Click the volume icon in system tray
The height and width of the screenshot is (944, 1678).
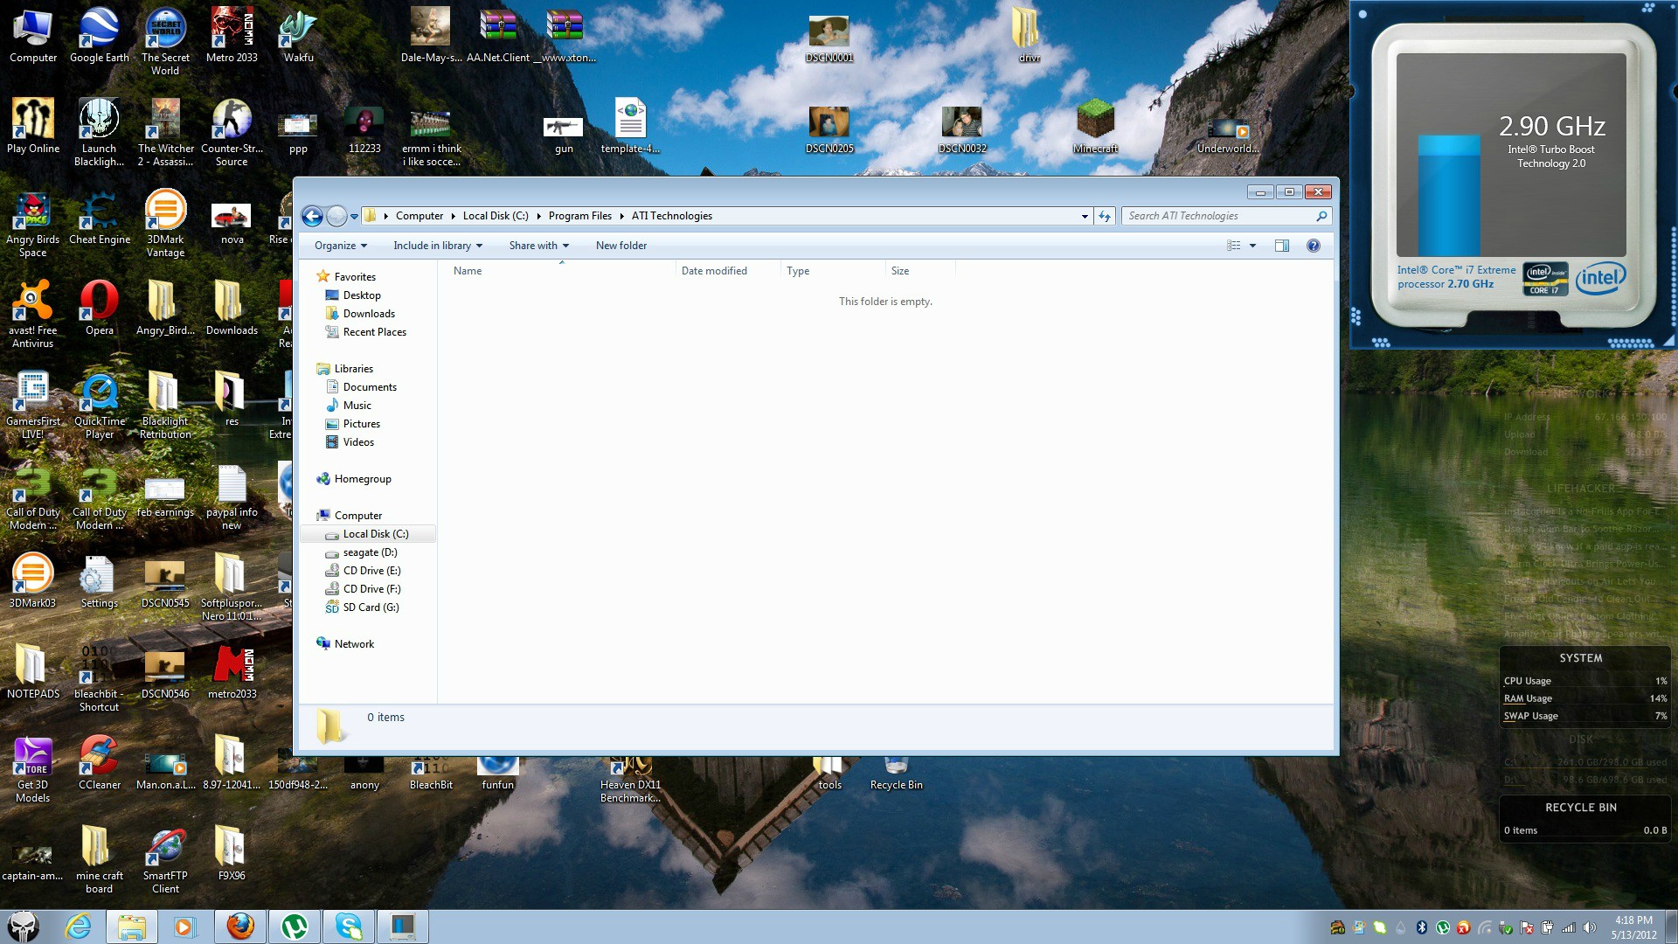(x=1589, y=927)
